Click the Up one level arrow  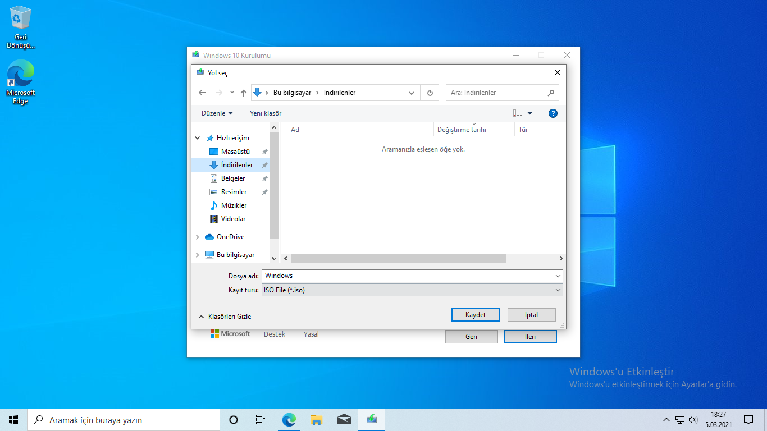click(x=244, y=93)
